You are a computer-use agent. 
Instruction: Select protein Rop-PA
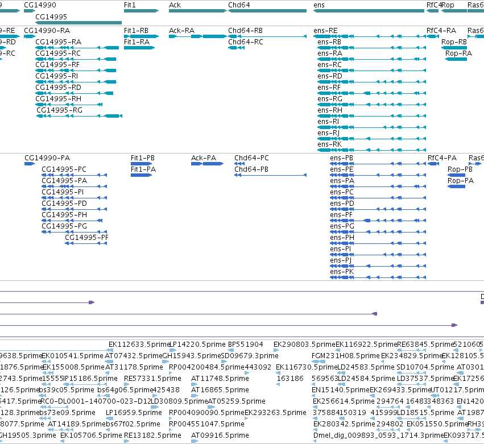(456, 186)
